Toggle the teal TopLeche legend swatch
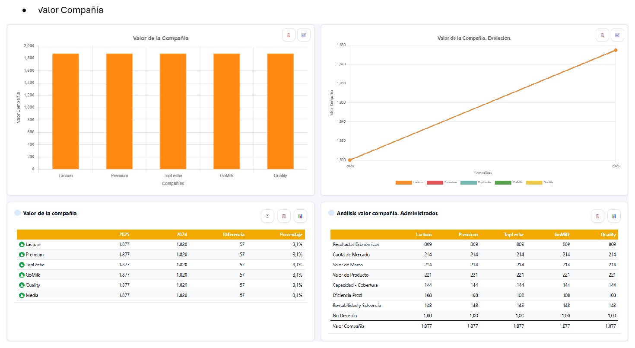 (x=469, y=182)
